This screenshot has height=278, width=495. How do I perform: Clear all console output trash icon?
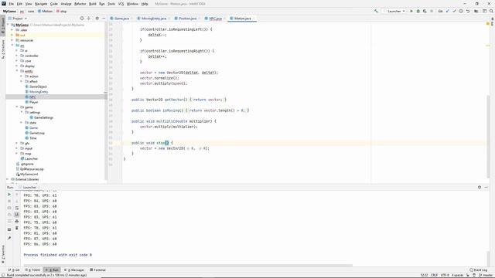17,228
